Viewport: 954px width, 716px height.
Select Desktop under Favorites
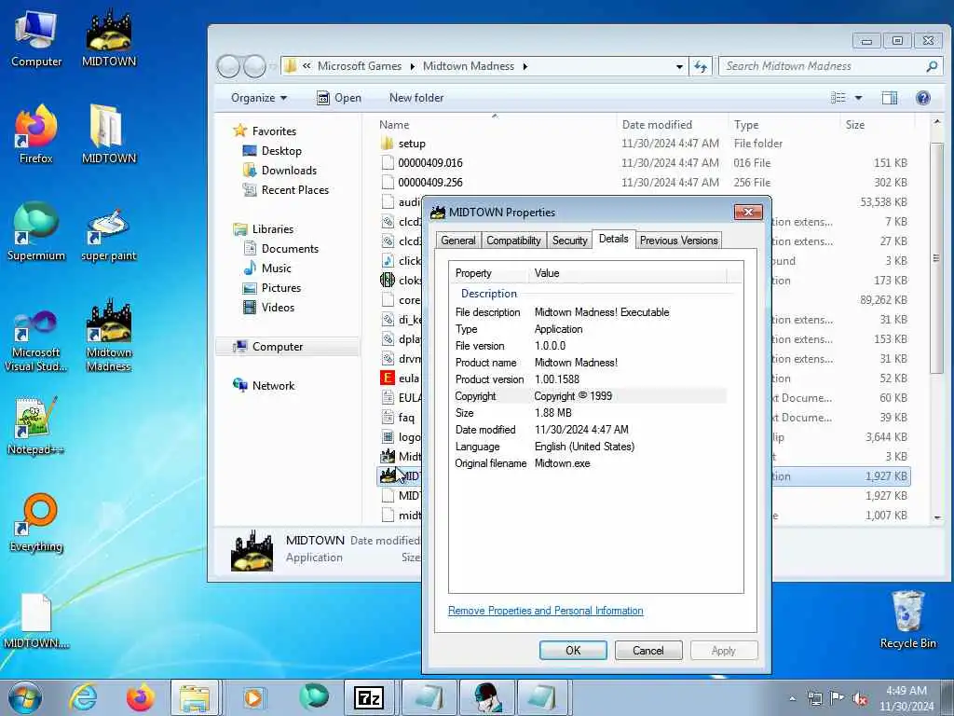(272, 151)
